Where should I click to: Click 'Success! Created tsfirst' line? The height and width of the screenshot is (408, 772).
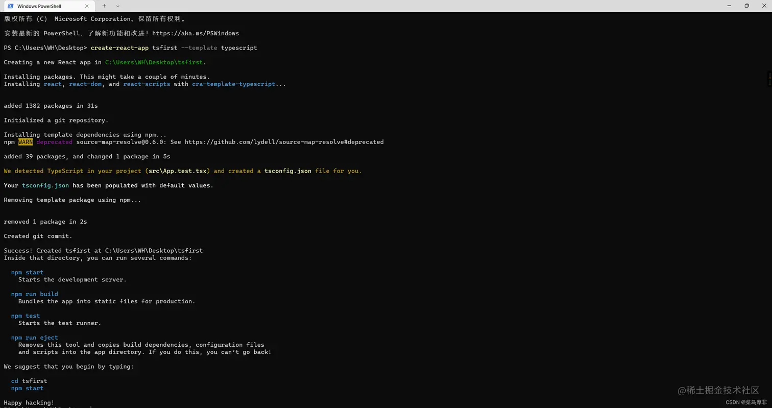pyautogui.click(x=103, y=251)
